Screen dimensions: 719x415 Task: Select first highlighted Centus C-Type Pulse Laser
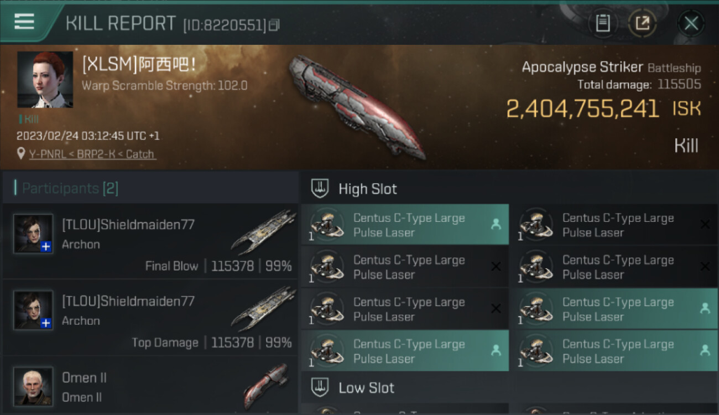405,225
